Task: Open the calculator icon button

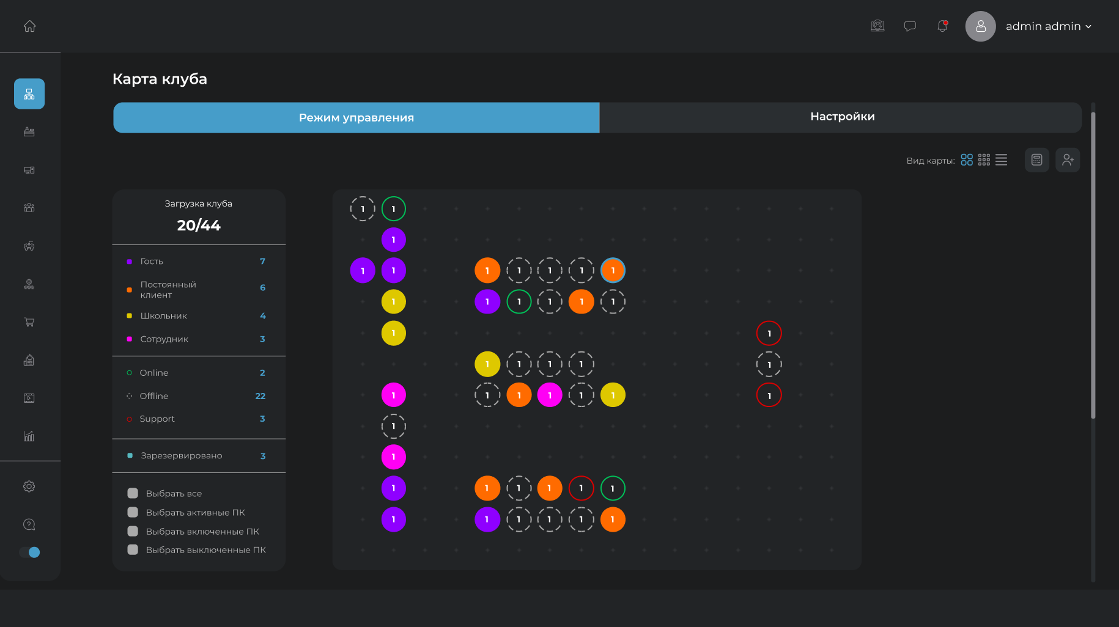Action: coord(1037,160)
